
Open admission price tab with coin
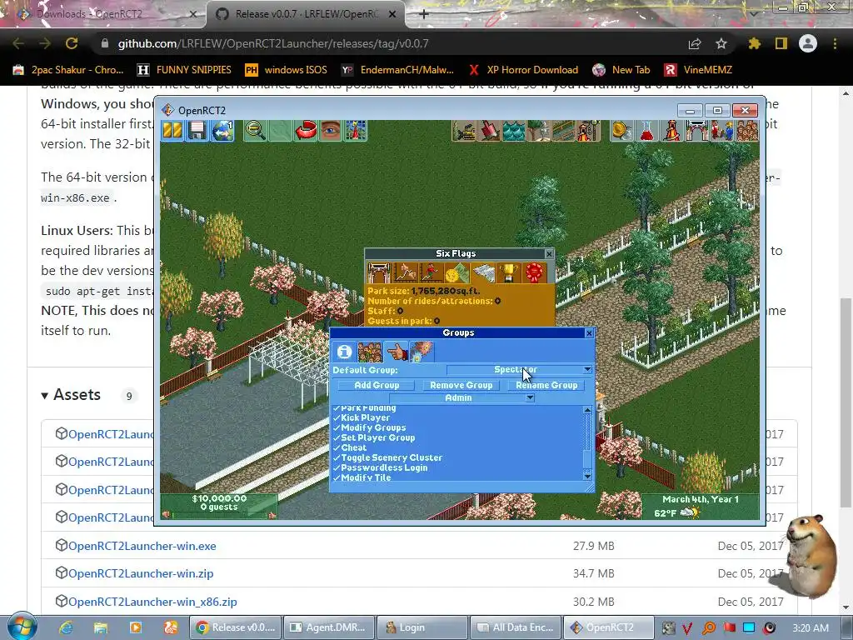(456, 272)
